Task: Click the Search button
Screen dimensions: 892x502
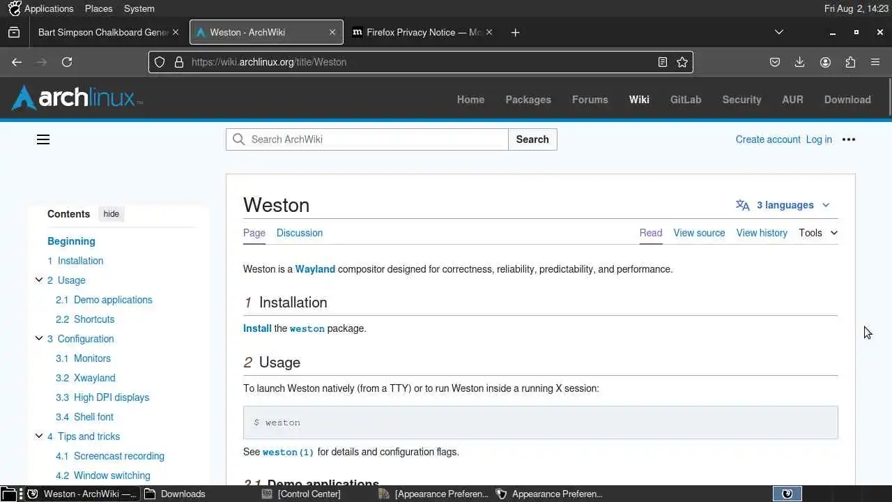Action: tap(532, 139)
